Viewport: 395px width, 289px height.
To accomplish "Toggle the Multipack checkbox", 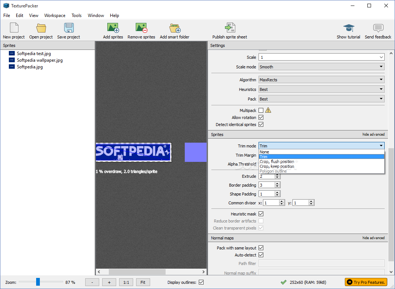I will (x=261, y=110).
